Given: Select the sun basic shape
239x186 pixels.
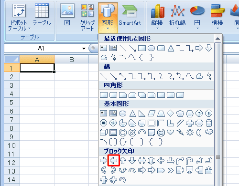Looking at the screenshot, I should 190,132.
